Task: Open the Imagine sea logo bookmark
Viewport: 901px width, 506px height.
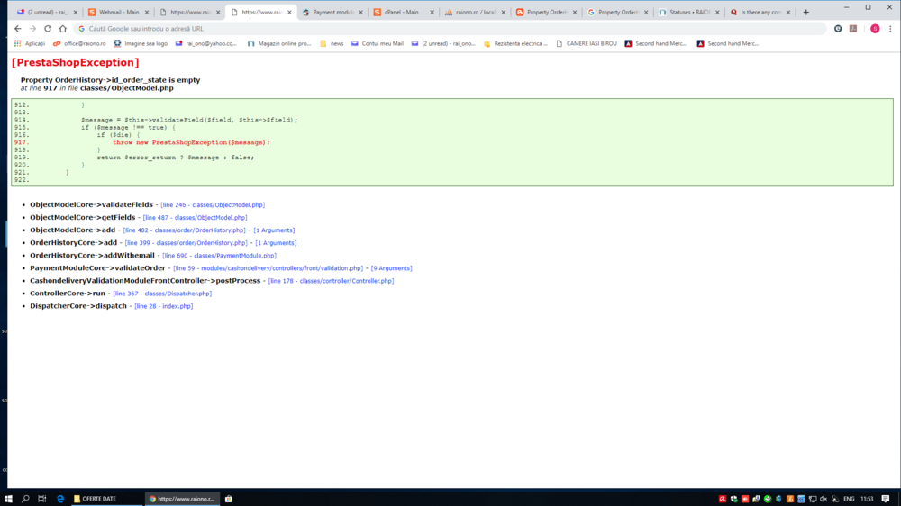Action: click(x=141, y=43)
